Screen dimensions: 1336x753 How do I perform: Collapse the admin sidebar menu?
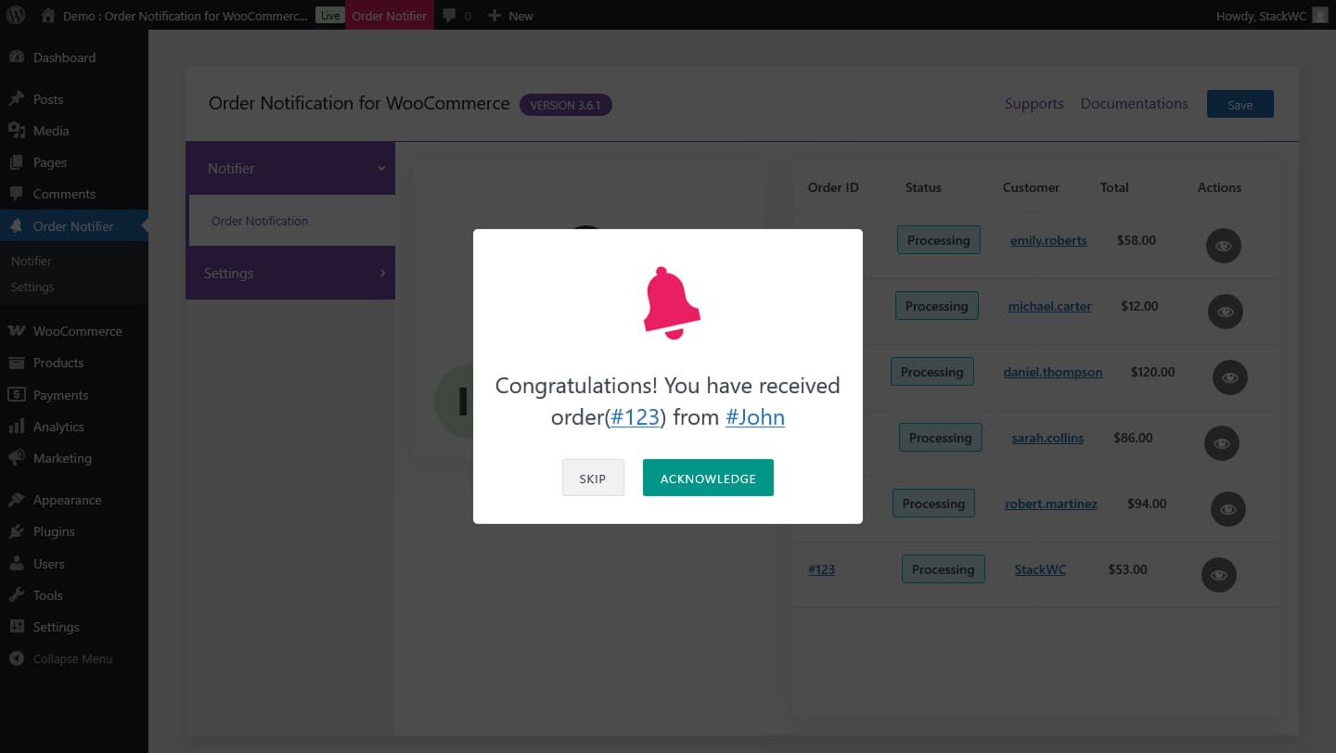pyautogui.click(x=72, y=658)
